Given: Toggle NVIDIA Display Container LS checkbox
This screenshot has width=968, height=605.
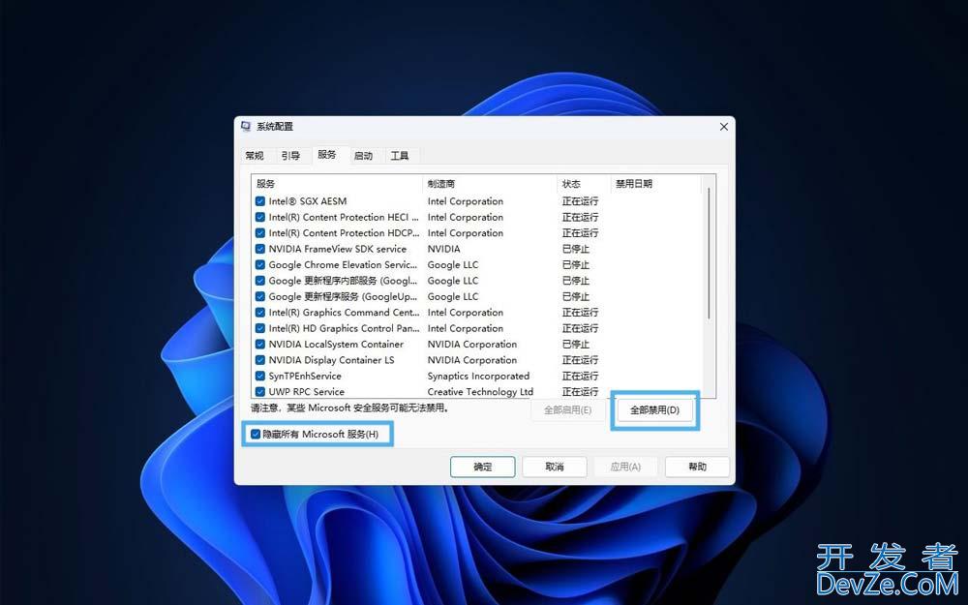Looking at the screenshot, I should 259,360.
